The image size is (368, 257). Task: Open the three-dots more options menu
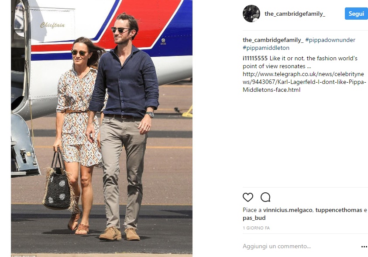(364, 247)
